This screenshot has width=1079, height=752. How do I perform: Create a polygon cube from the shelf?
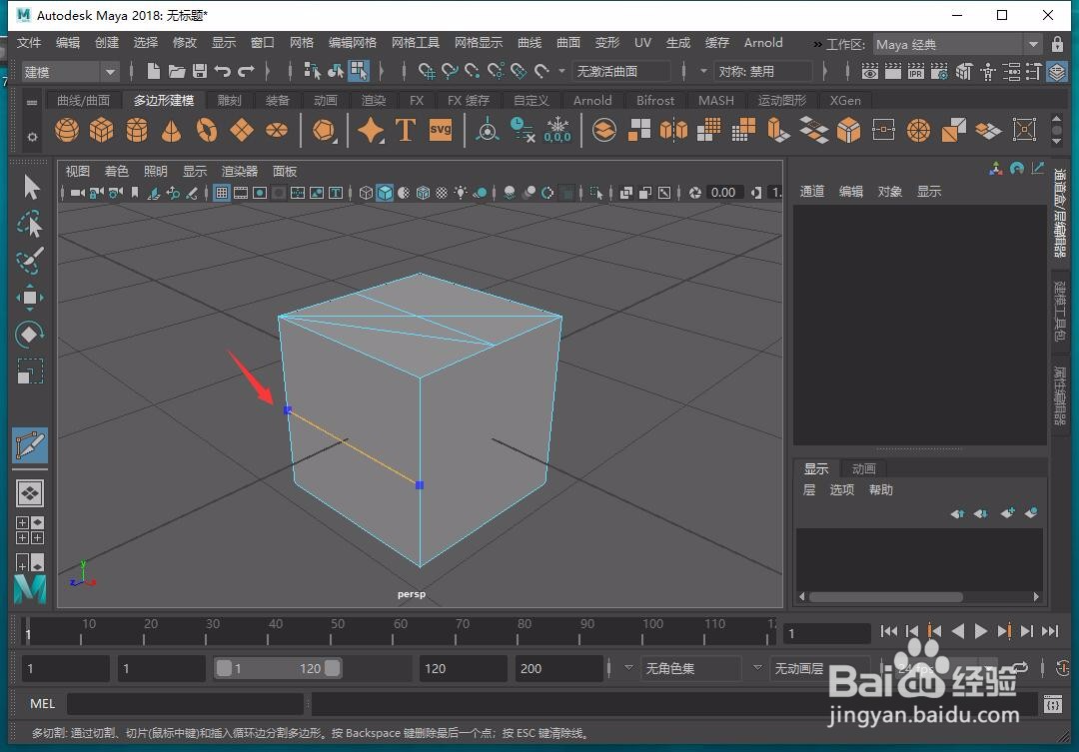point(101,130)
